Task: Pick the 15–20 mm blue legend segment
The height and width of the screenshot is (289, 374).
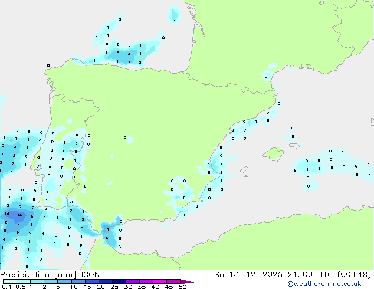Action: 91,281
